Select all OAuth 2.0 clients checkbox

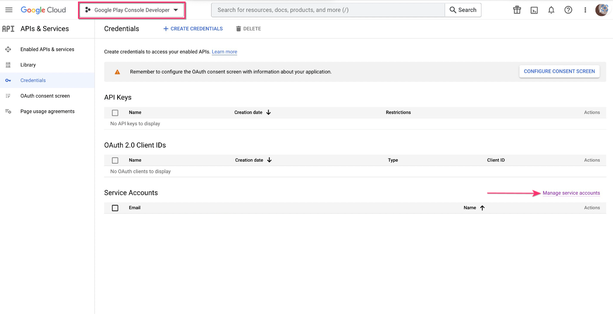pos(115,160)
